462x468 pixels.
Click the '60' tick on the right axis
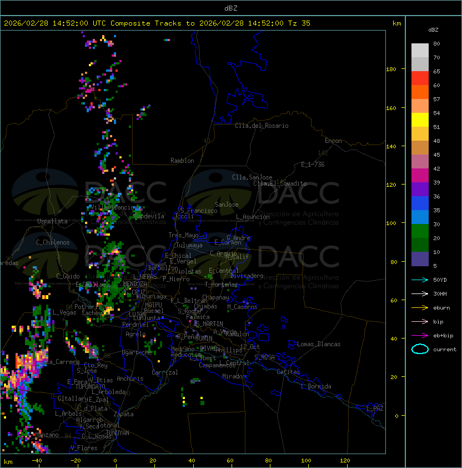[x=394, y=300]
